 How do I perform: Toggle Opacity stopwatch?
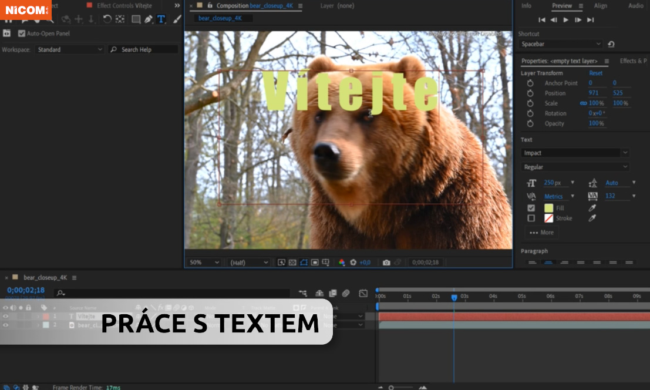click(x=530, y=123)
